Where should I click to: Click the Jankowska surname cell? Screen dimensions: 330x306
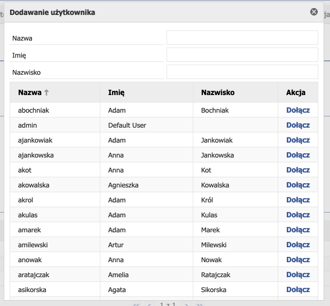click(235, 155)
